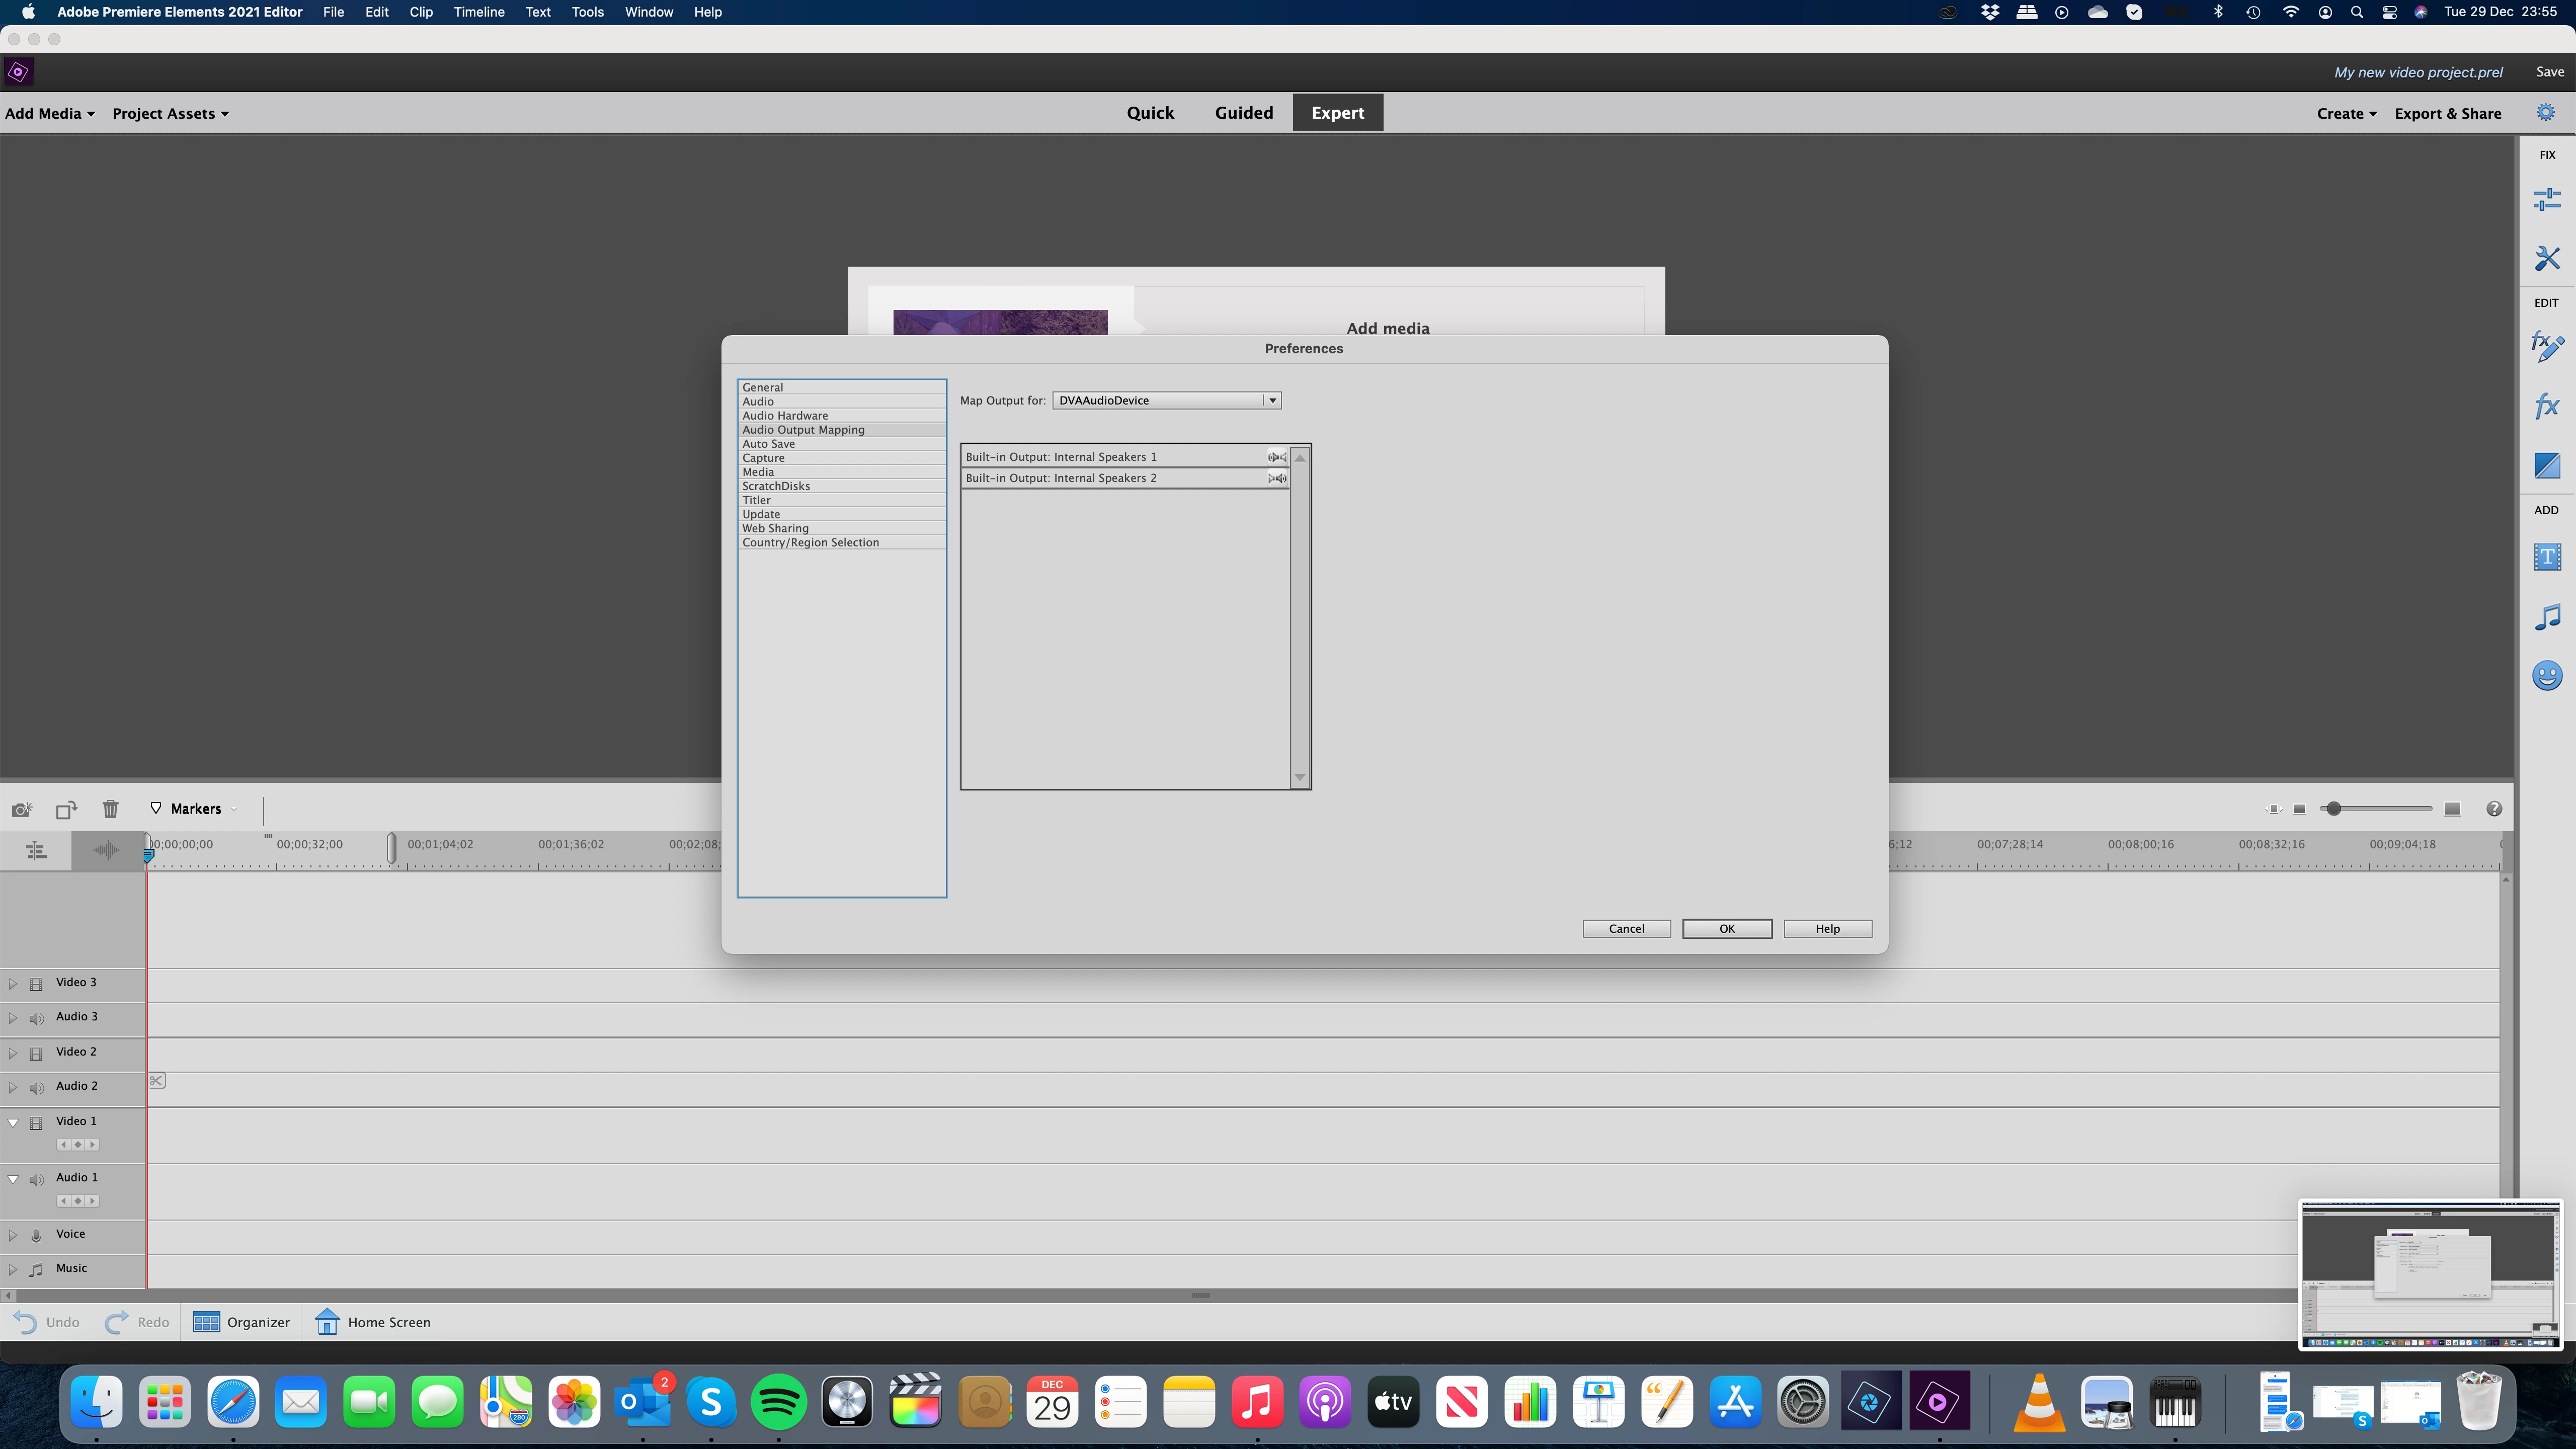Open the Tools wrench icon in Fix
Screen dimensions: 2576x1449
click(2546, 259)
